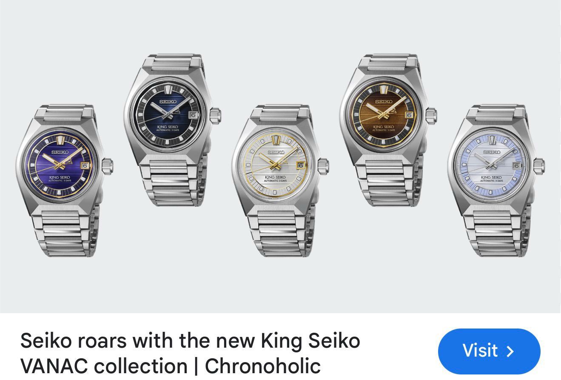Click the crown of the navy watch
This screenshot has width=561, height=380.
pos(215,115)
